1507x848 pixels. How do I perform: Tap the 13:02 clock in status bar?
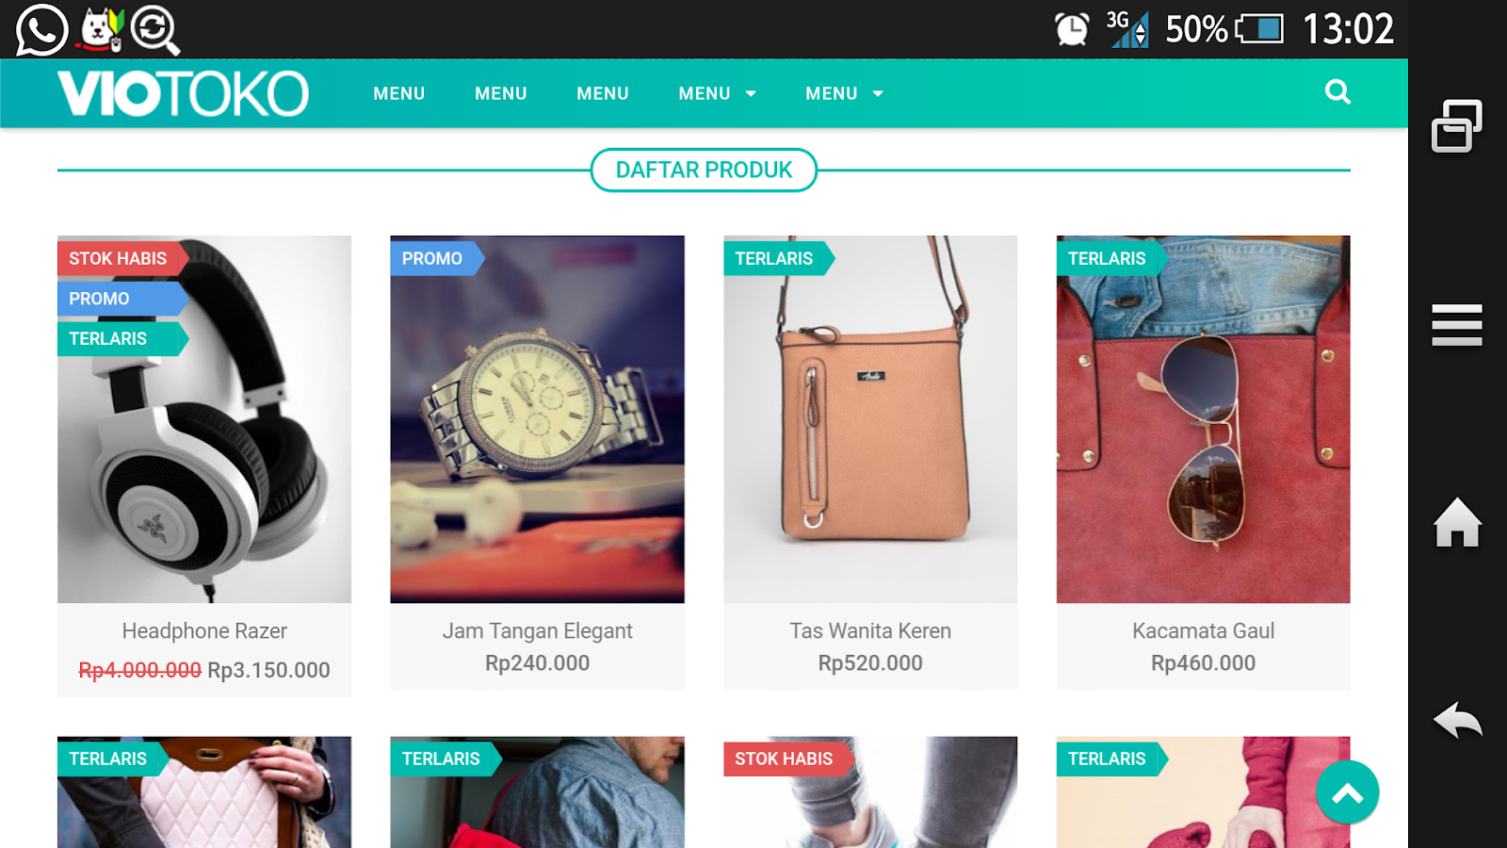click(1348, 29)
